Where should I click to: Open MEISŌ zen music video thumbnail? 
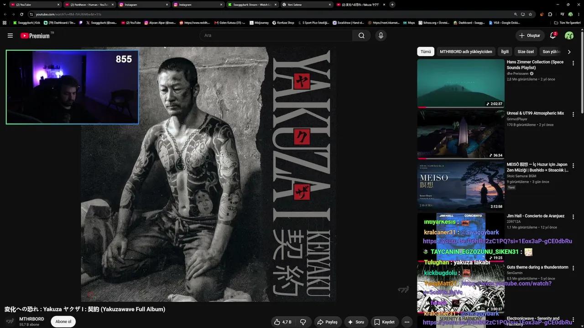tap(461, 186)
